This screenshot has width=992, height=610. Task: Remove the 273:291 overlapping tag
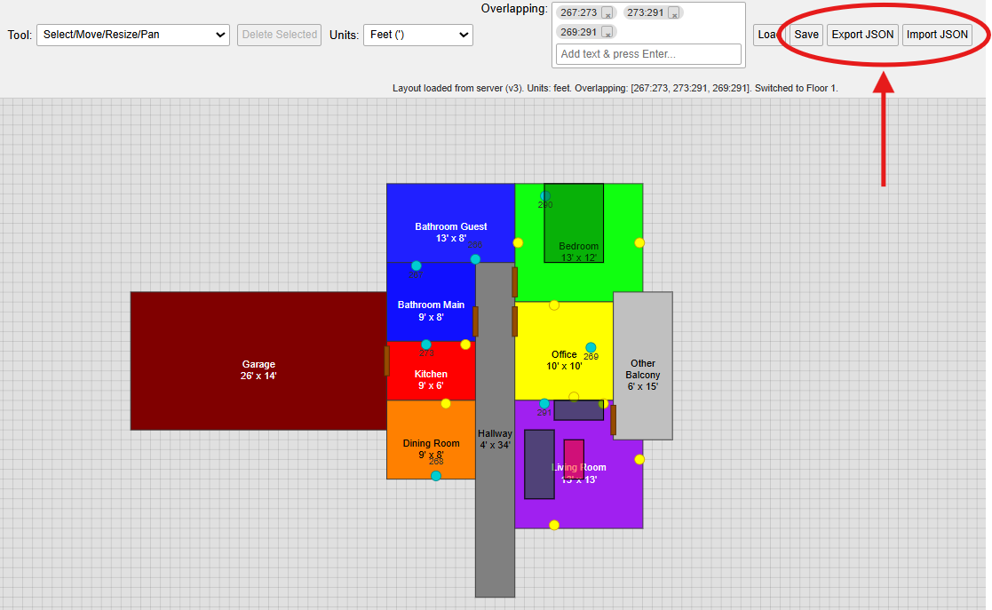pos(674,13)
